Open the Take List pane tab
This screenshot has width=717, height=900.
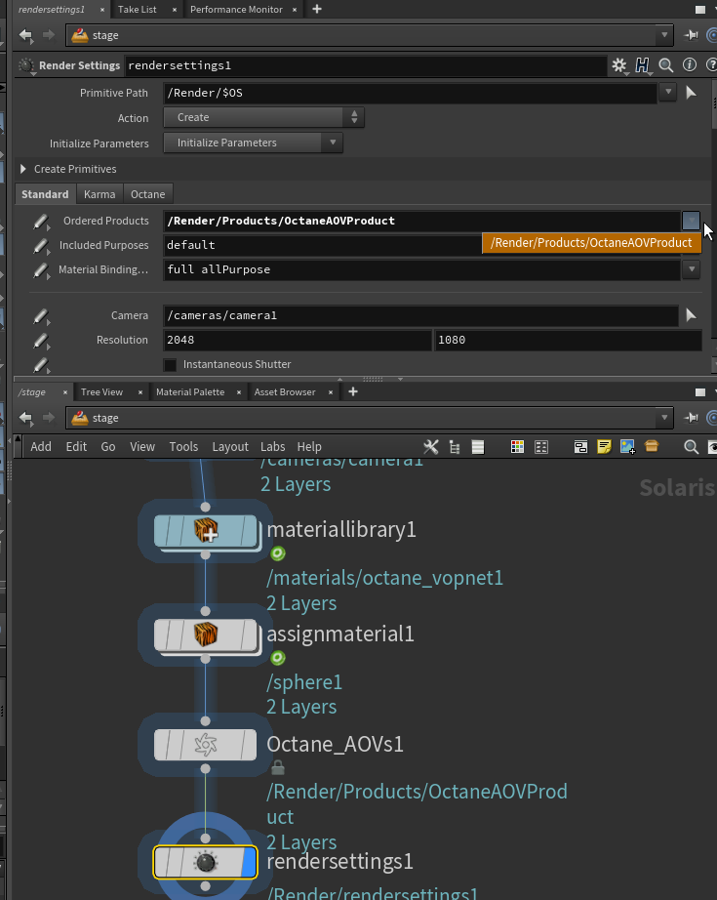coord(138,9)
